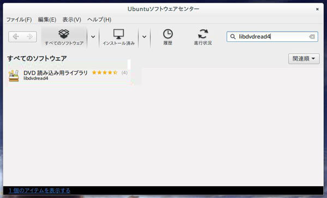The width and height of the screenshot is (327, 198).
Task: Open the 関連順 sort dropdown
Action: (x=304, y=59)
